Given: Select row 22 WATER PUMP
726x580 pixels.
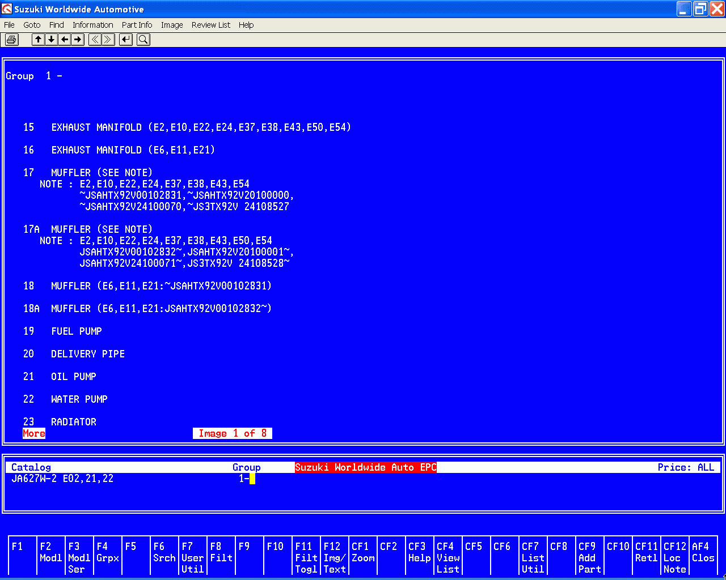Looking at the screenshot, I should 65,399.
